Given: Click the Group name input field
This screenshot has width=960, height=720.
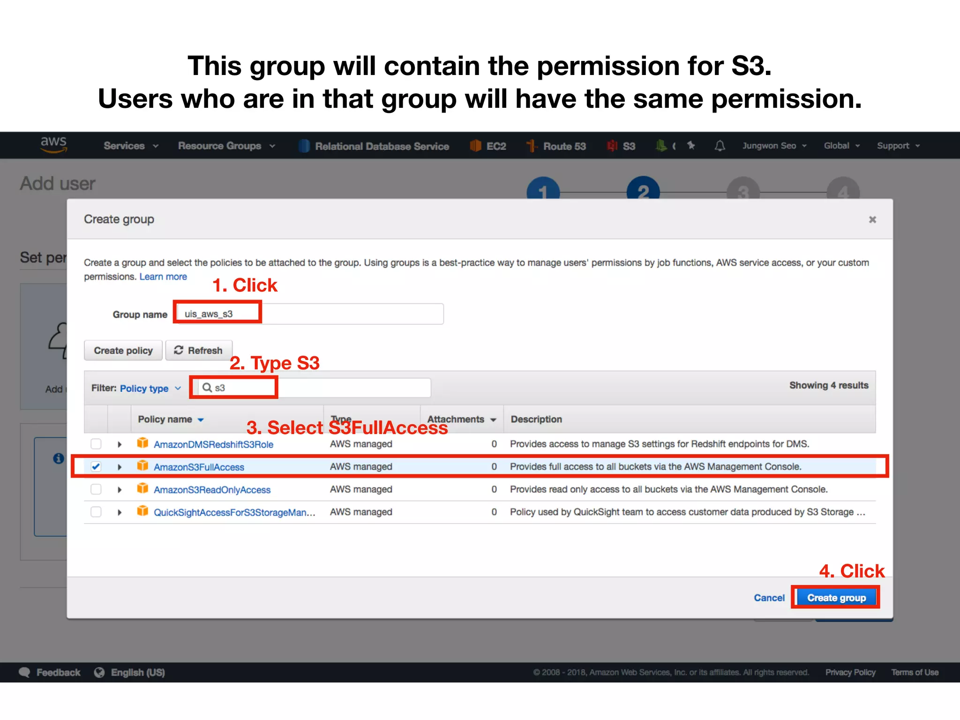Looking at the screenshot, I should pyautogui.click(x=309, y=314).
